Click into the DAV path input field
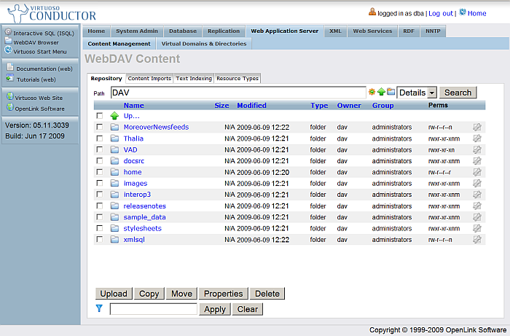 (x=238, y=93)
